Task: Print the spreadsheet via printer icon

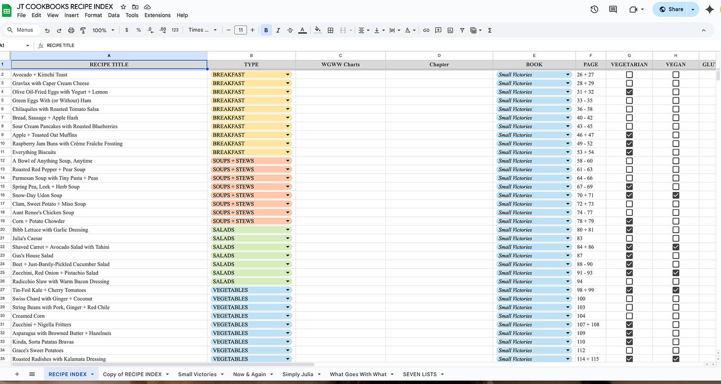Action: point(71,30)
